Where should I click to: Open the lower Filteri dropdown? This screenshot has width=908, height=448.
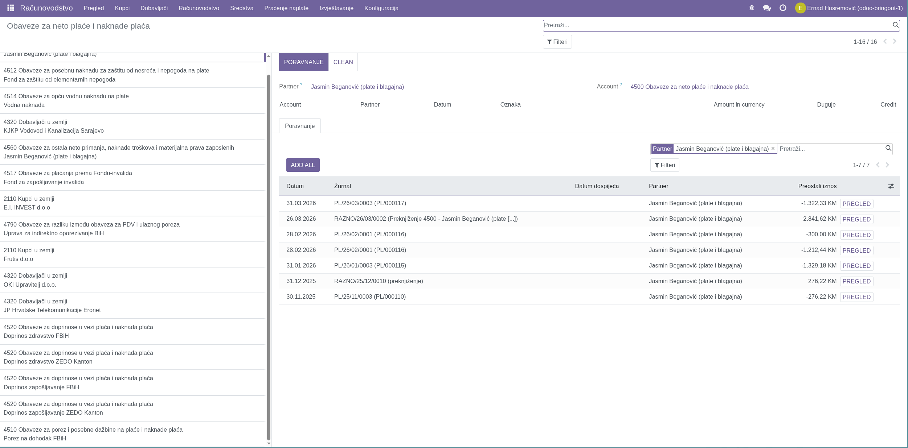664,165
